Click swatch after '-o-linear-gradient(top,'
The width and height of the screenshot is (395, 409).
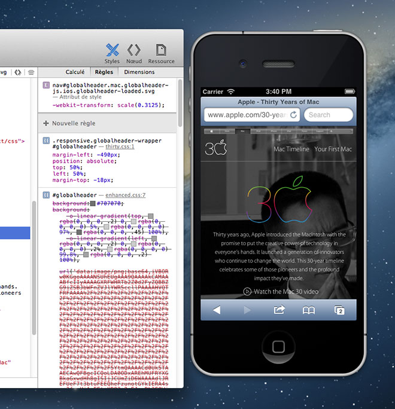click(151, 216)
